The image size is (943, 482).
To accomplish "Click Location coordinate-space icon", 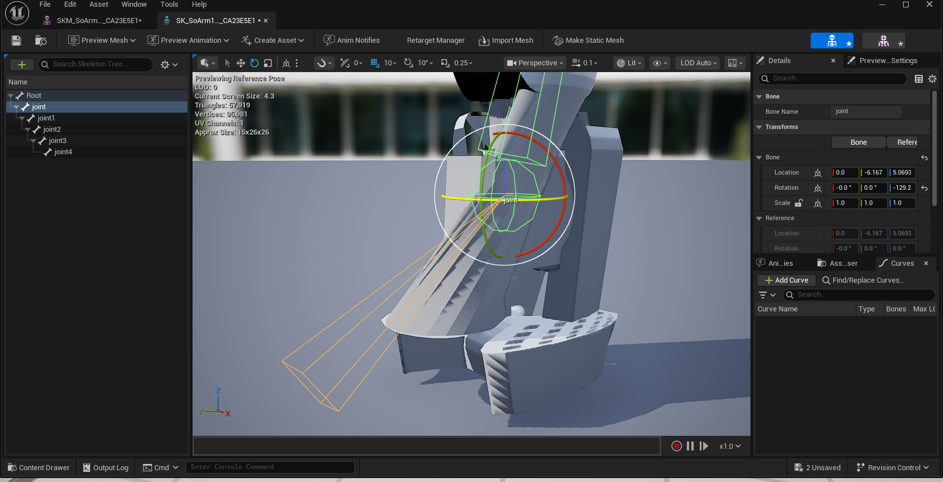I will tap(817, 173).
